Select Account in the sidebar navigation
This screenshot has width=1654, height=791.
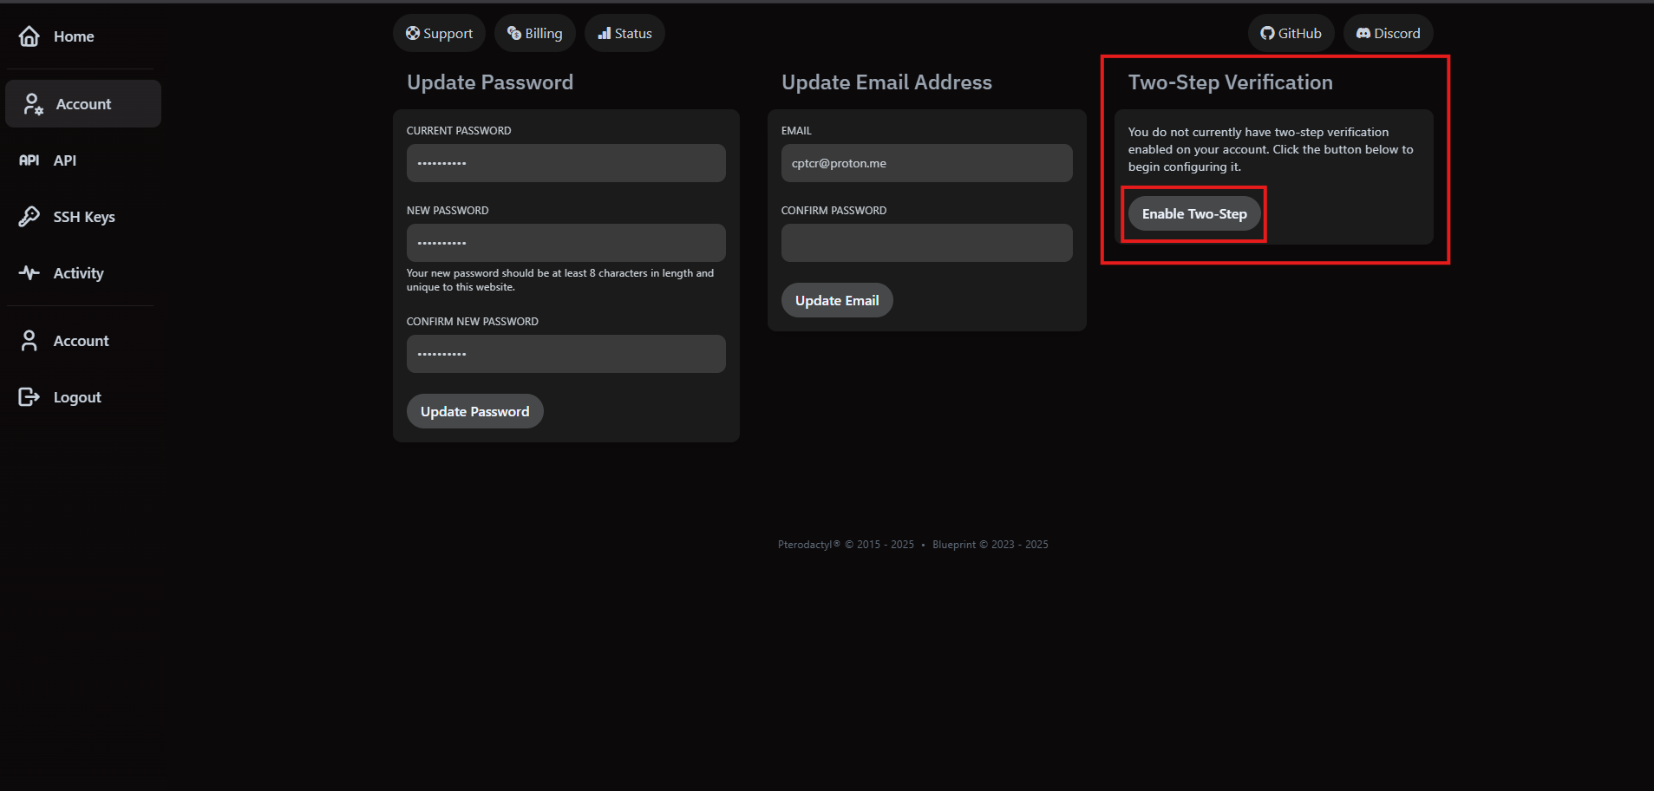click(82, 103)
